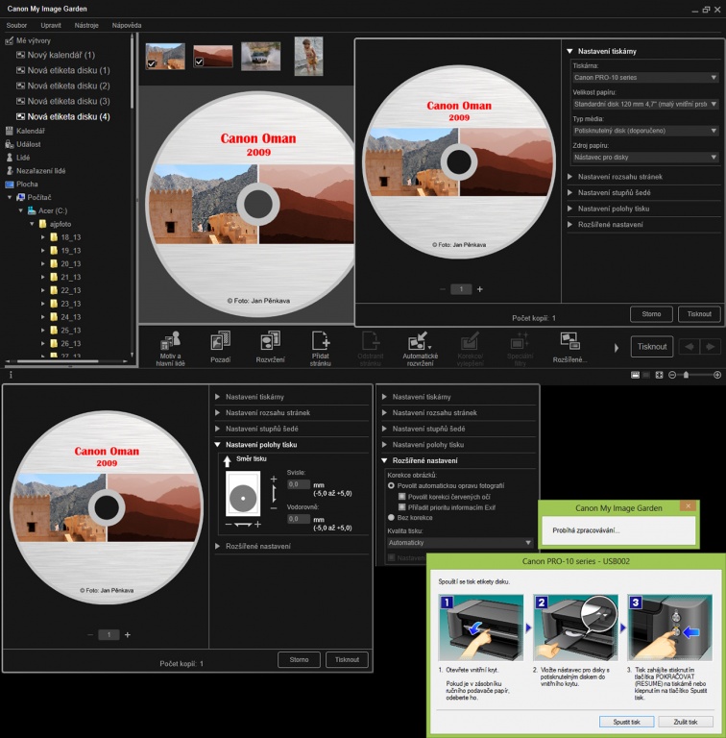The height and width of the screenshot is (738, 726).
Task: Open the Kvalita tisku Automaticky dropdown
Action: (459, 543)
